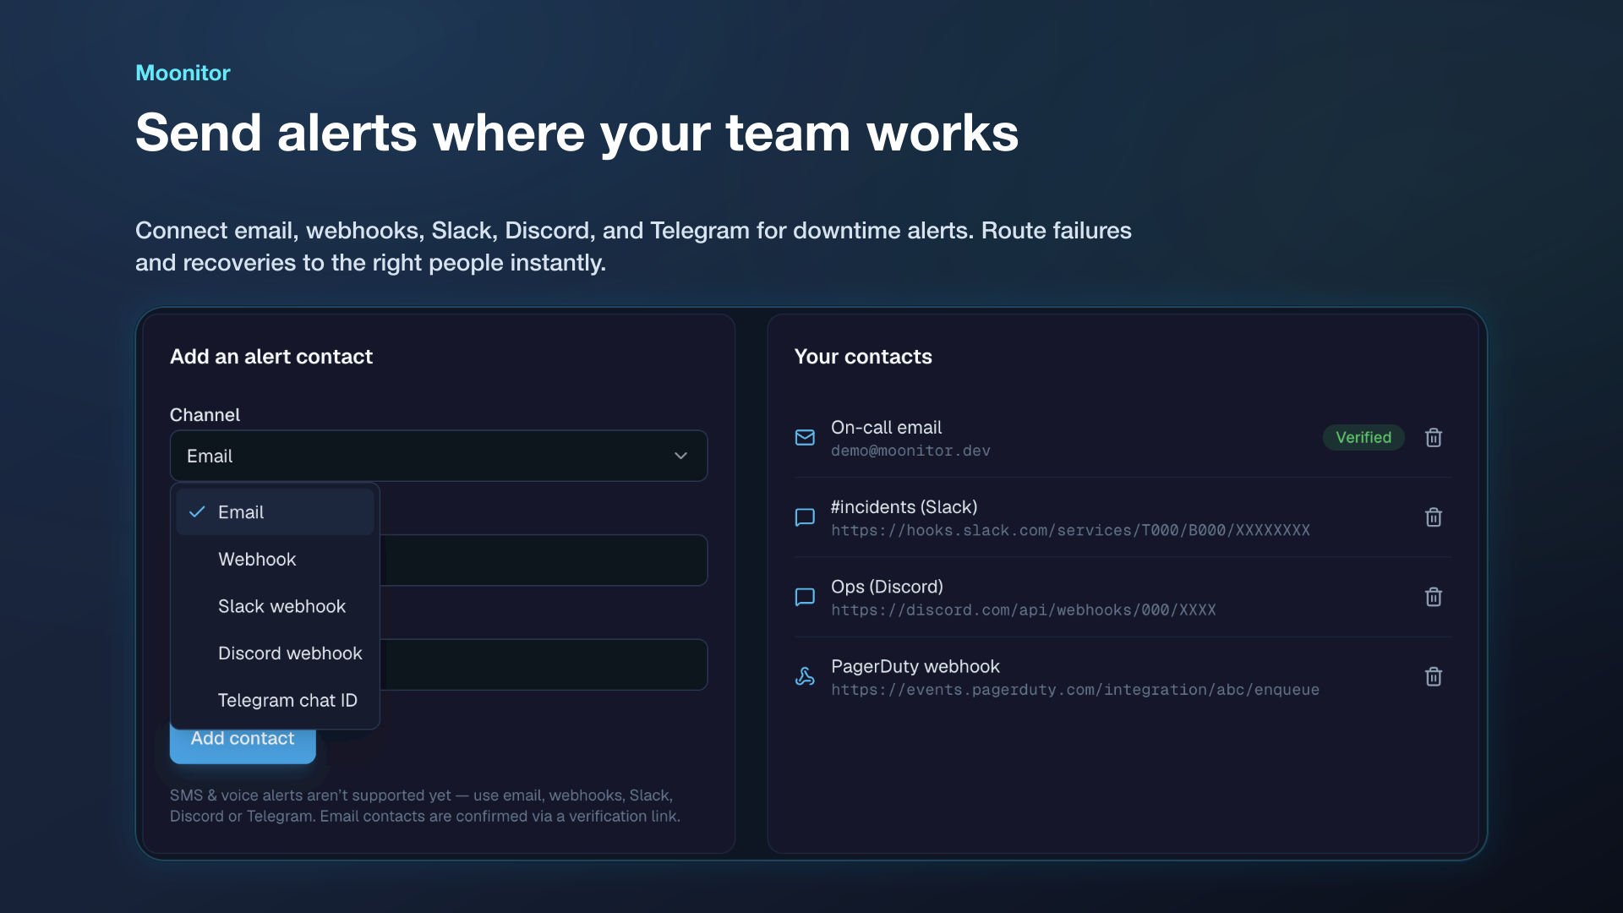Screen dimensions: 1623x913
Task: Click the On-call email contact name
Action: pyautogui.click(x=886, y=428)
